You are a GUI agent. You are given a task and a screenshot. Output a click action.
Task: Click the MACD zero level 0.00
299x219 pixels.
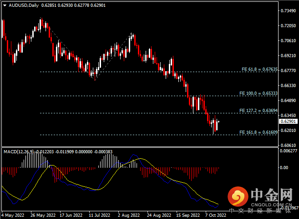coord(284,167)
